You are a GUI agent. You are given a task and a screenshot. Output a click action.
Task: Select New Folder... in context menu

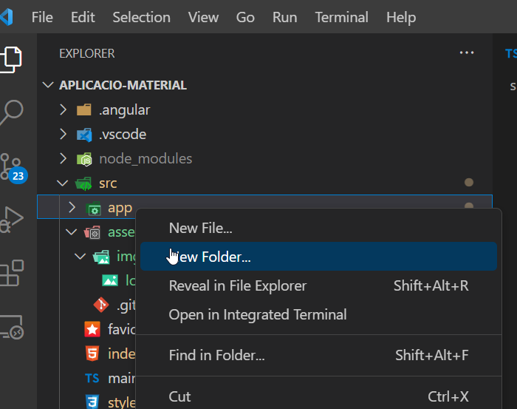point(210,257)
